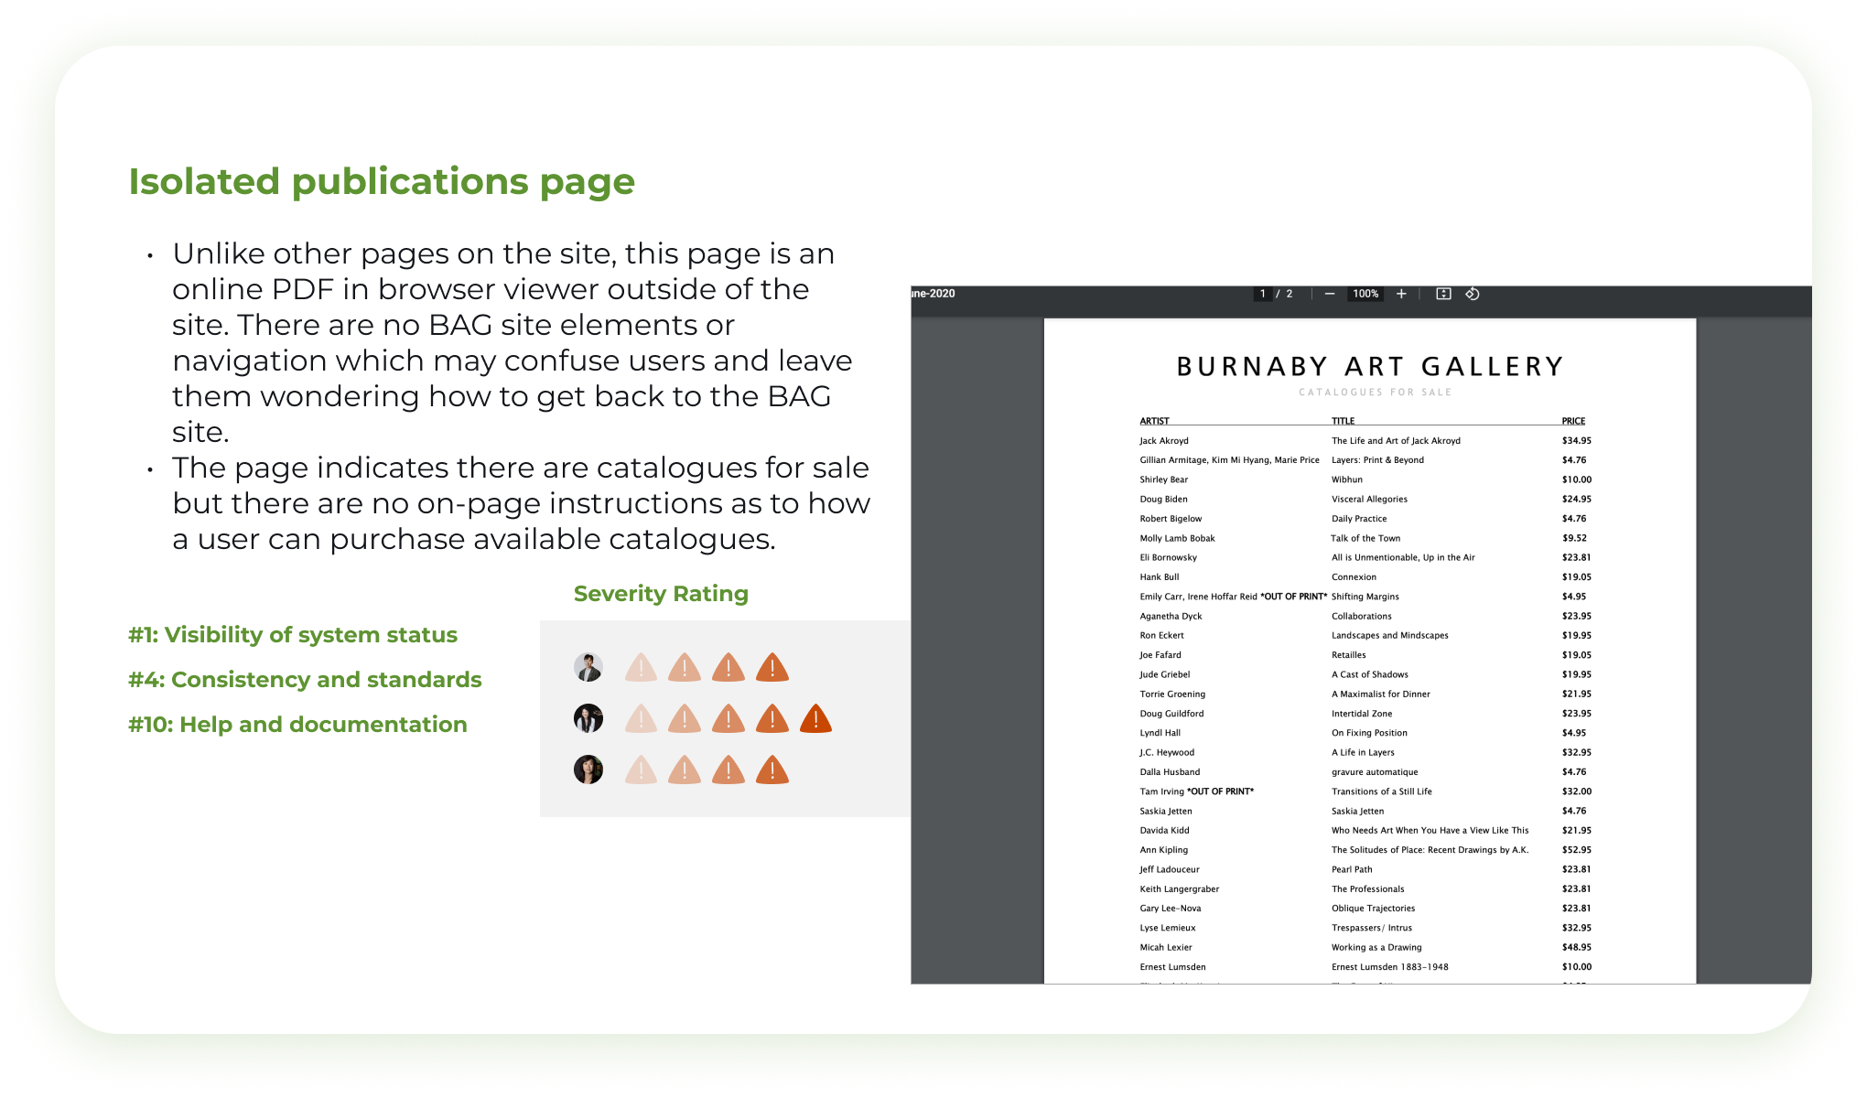Click the PRICE column header
Viewport: 1867px width, 1098px height.
[x=1573, y=421]
